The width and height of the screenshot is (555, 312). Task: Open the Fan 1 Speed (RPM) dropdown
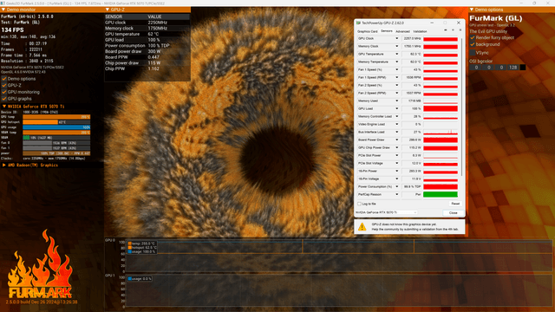[396, 77]
